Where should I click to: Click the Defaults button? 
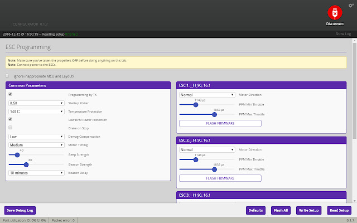click(255, 210)
